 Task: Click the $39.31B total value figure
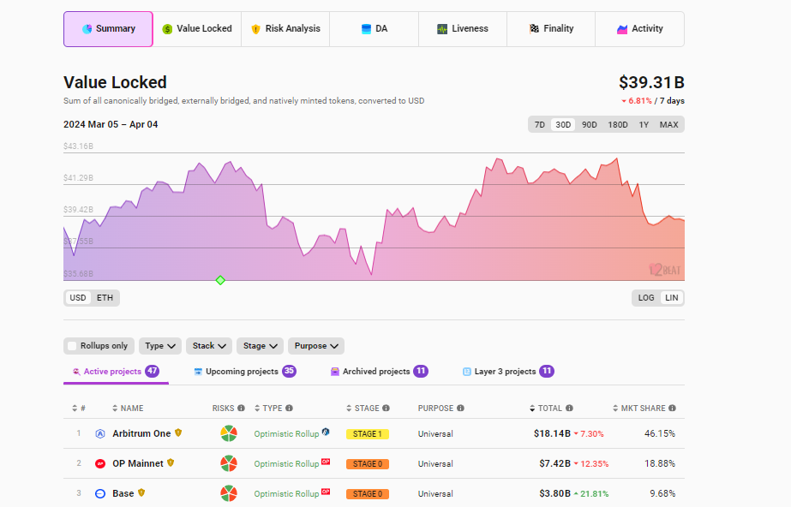pyautogui.click(x=651, y=82)
